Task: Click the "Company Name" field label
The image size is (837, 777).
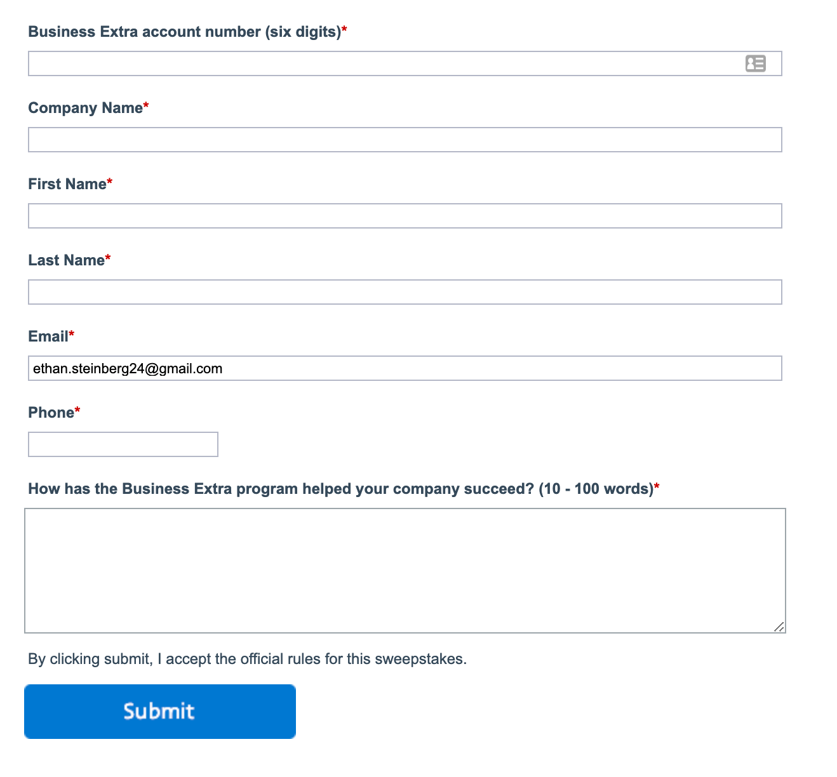Action: pos(85,108)
